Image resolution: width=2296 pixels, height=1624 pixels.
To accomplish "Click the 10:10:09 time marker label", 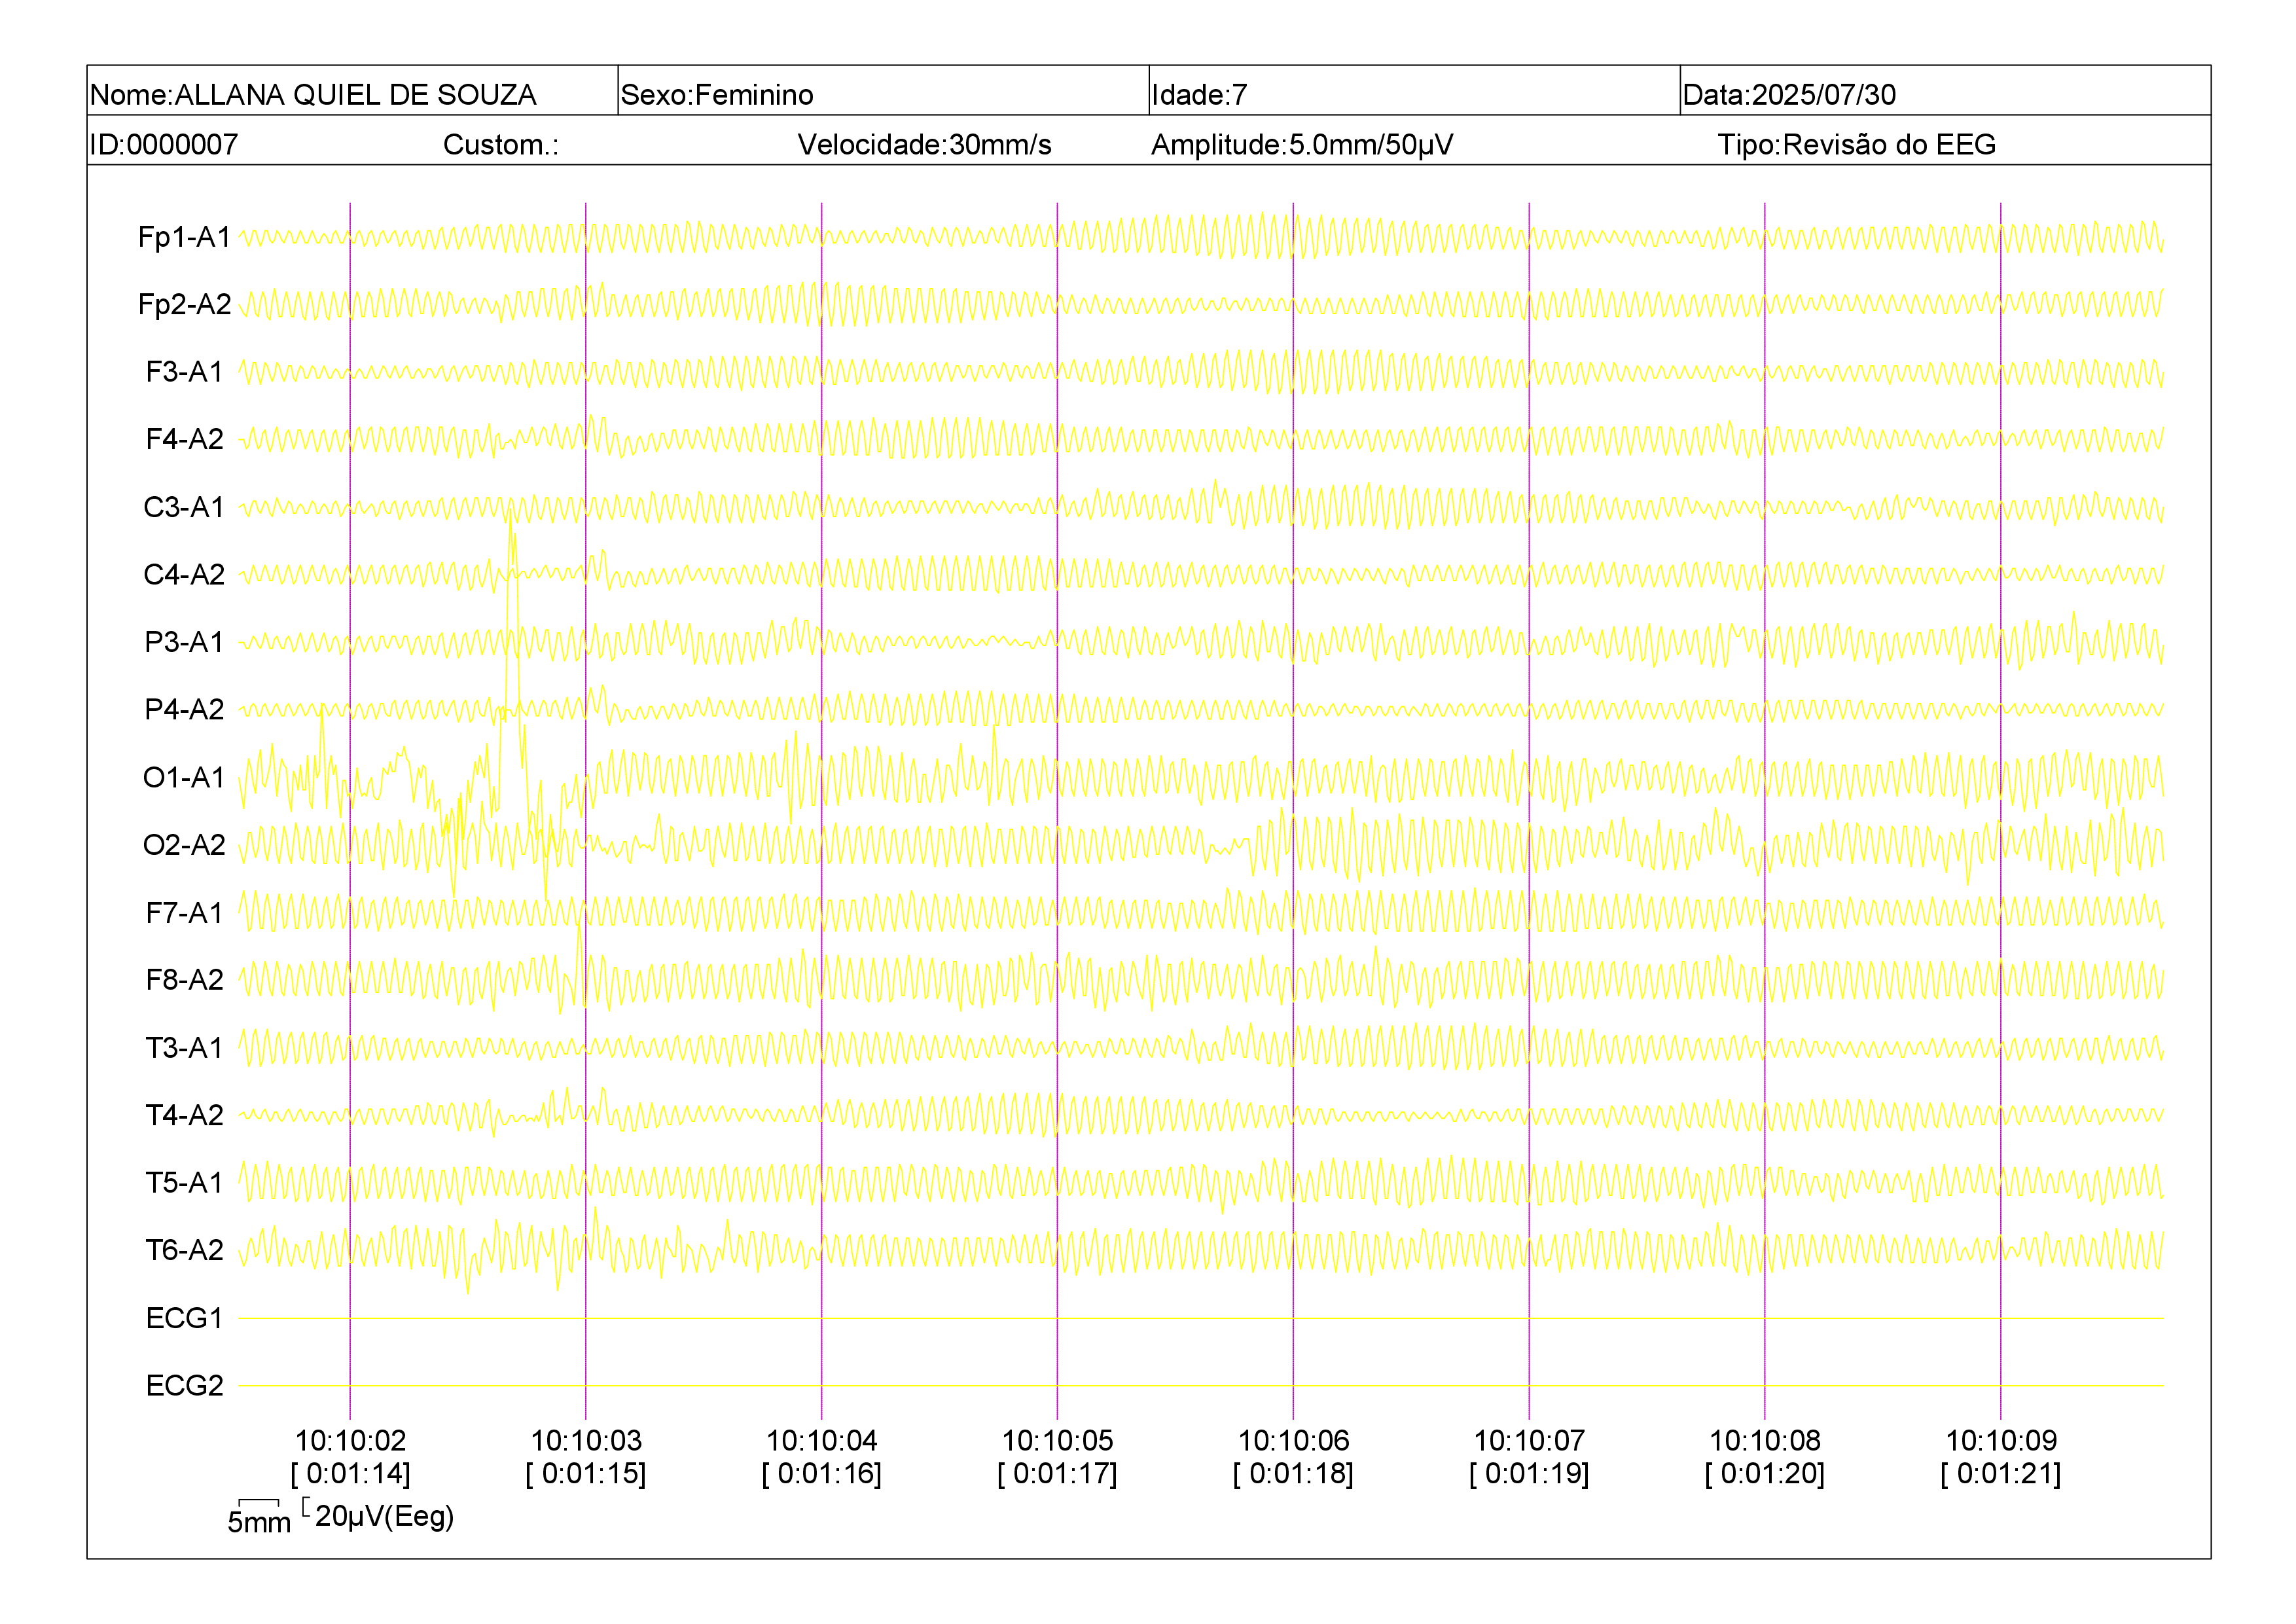I will (x=2001, y=1440).
